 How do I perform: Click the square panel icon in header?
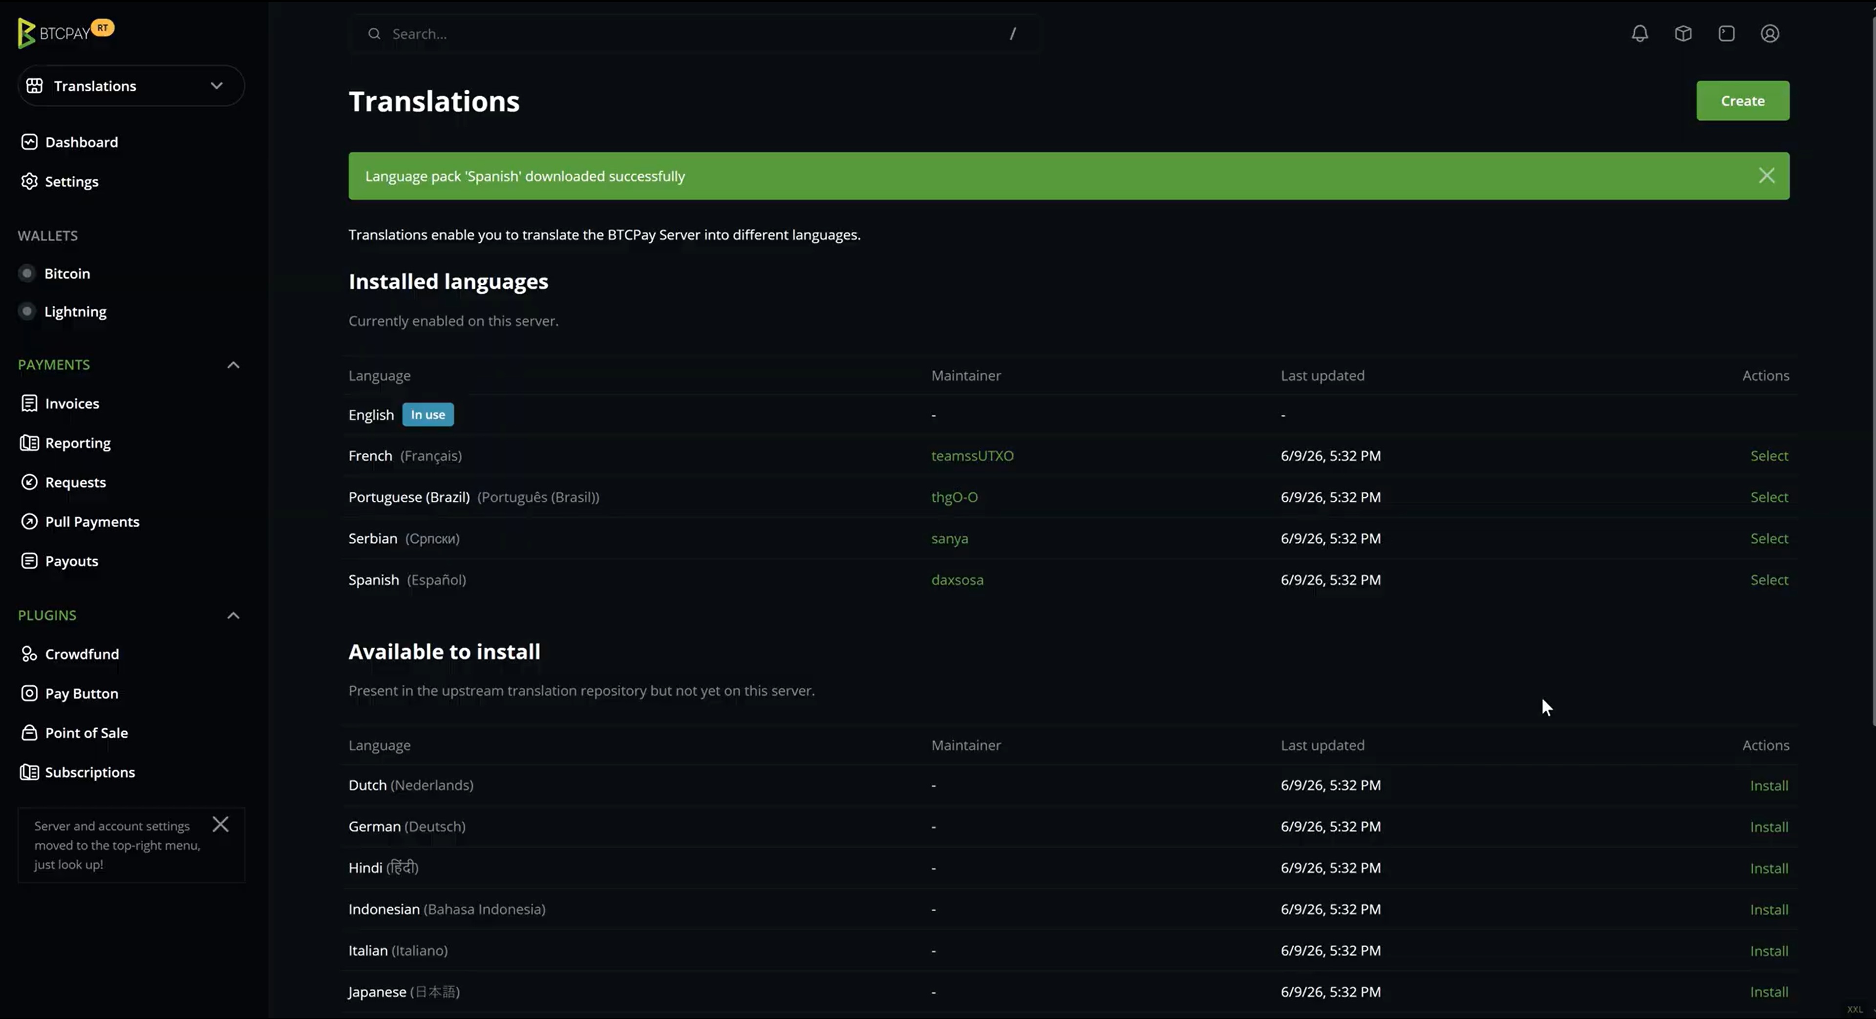pyautogui.click(x=1727, y=34)
